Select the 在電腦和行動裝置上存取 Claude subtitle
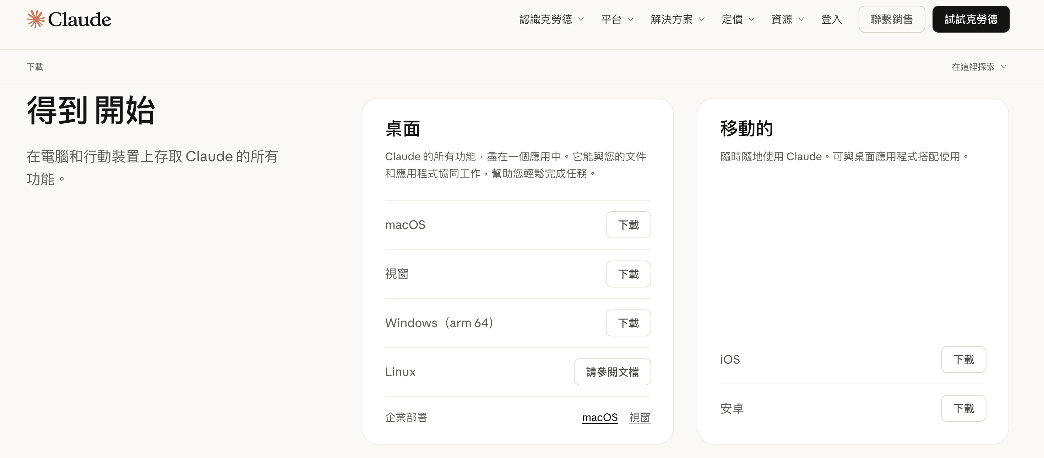This screenshot has height=458, width=1044. click(x=152, y=168)
